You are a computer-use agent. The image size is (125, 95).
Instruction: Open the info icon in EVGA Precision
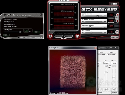50,36
